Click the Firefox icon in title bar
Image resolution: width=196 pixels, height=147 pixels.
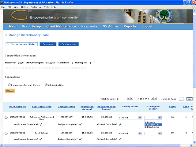[2, 2]
